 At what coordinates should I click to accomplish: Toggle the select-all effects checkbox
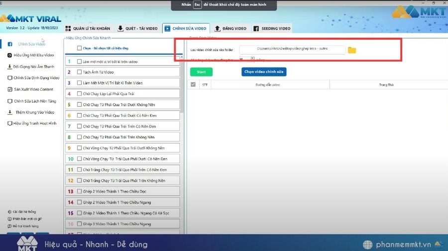[x=80, y=48]
